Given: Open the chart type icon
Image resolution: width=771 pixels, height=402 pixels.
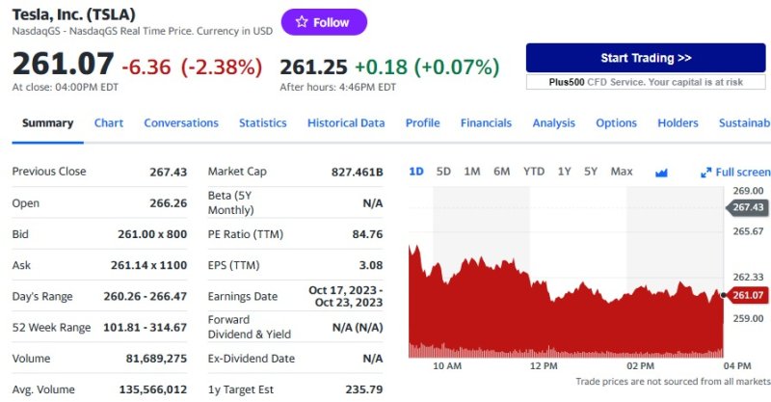Looking at the screenshot, I should tap(661, 172).
